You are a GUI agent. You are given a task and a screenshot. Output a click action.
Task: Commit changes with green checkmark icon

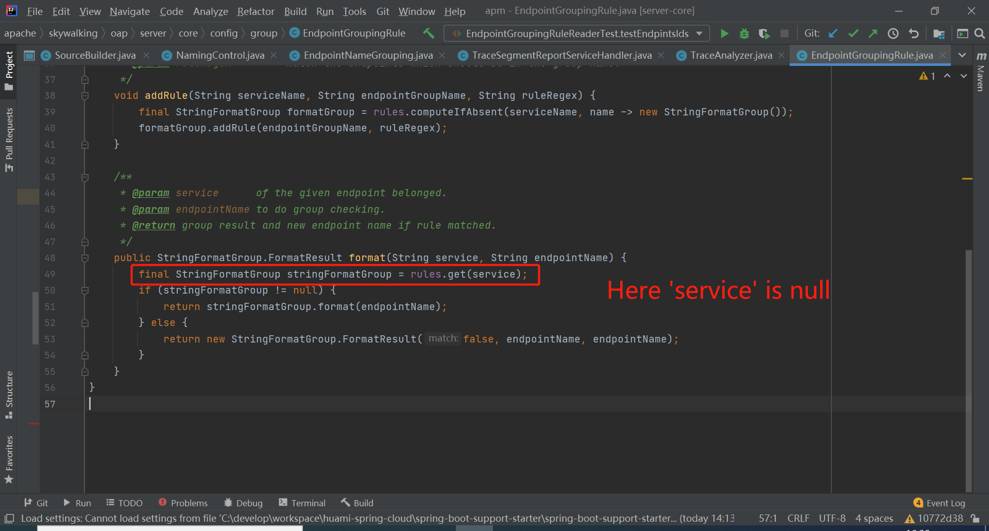(853, 33)
